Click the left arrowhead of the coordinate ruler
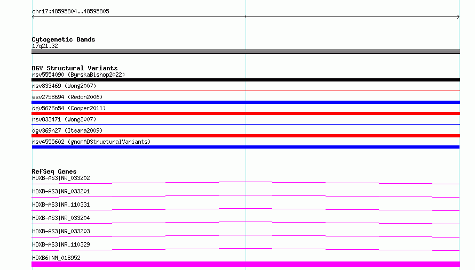The width and height of the screenshot is (475, 270). pos(33,17)
